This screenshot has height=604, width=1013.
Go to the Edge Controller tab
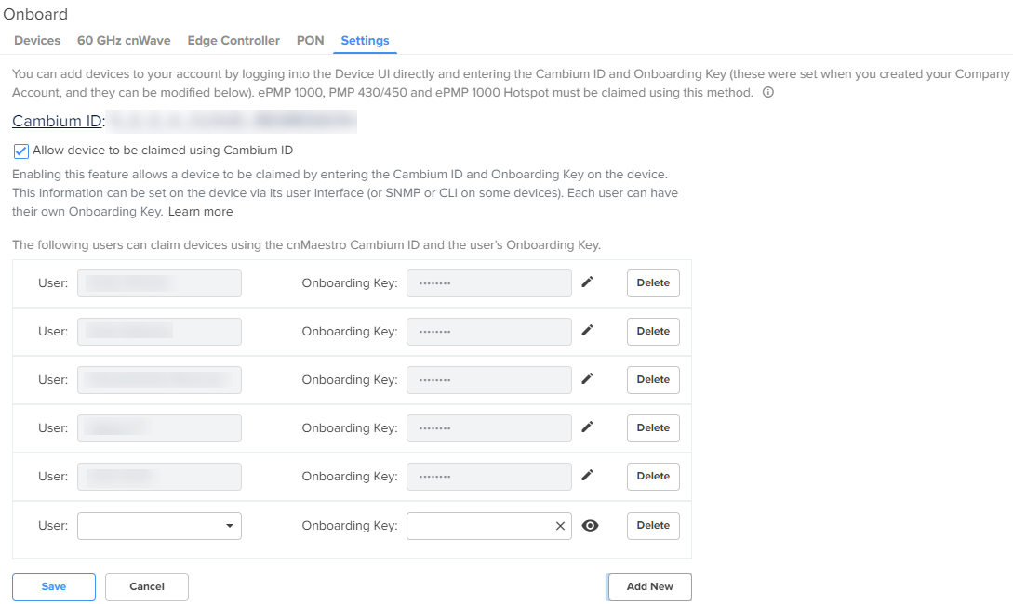click(x=233, y=41)
